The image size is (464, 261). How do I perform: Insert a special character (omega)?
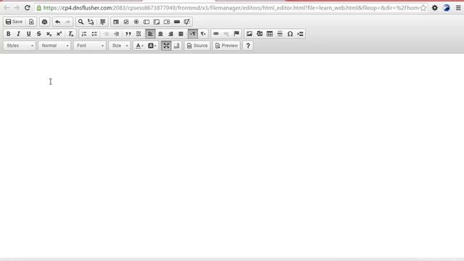point(290,34)
